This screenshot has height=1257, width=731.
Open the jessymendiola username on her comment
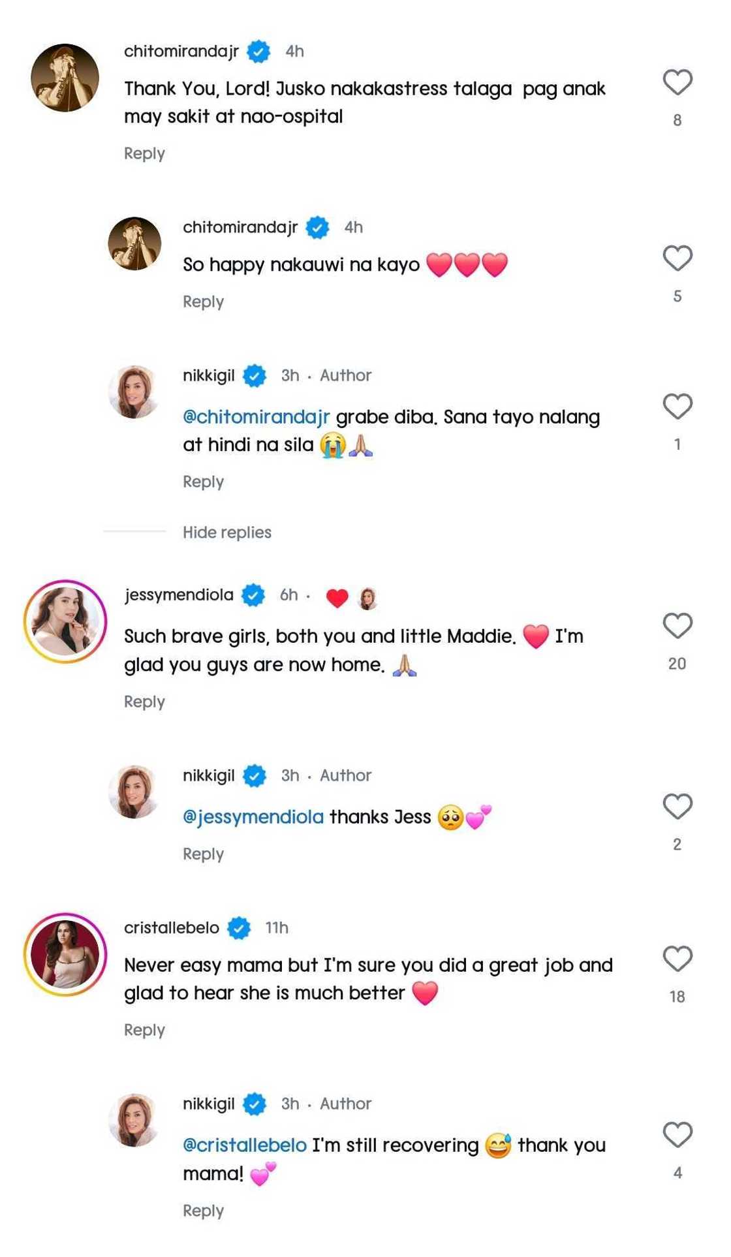click(179, 595)
